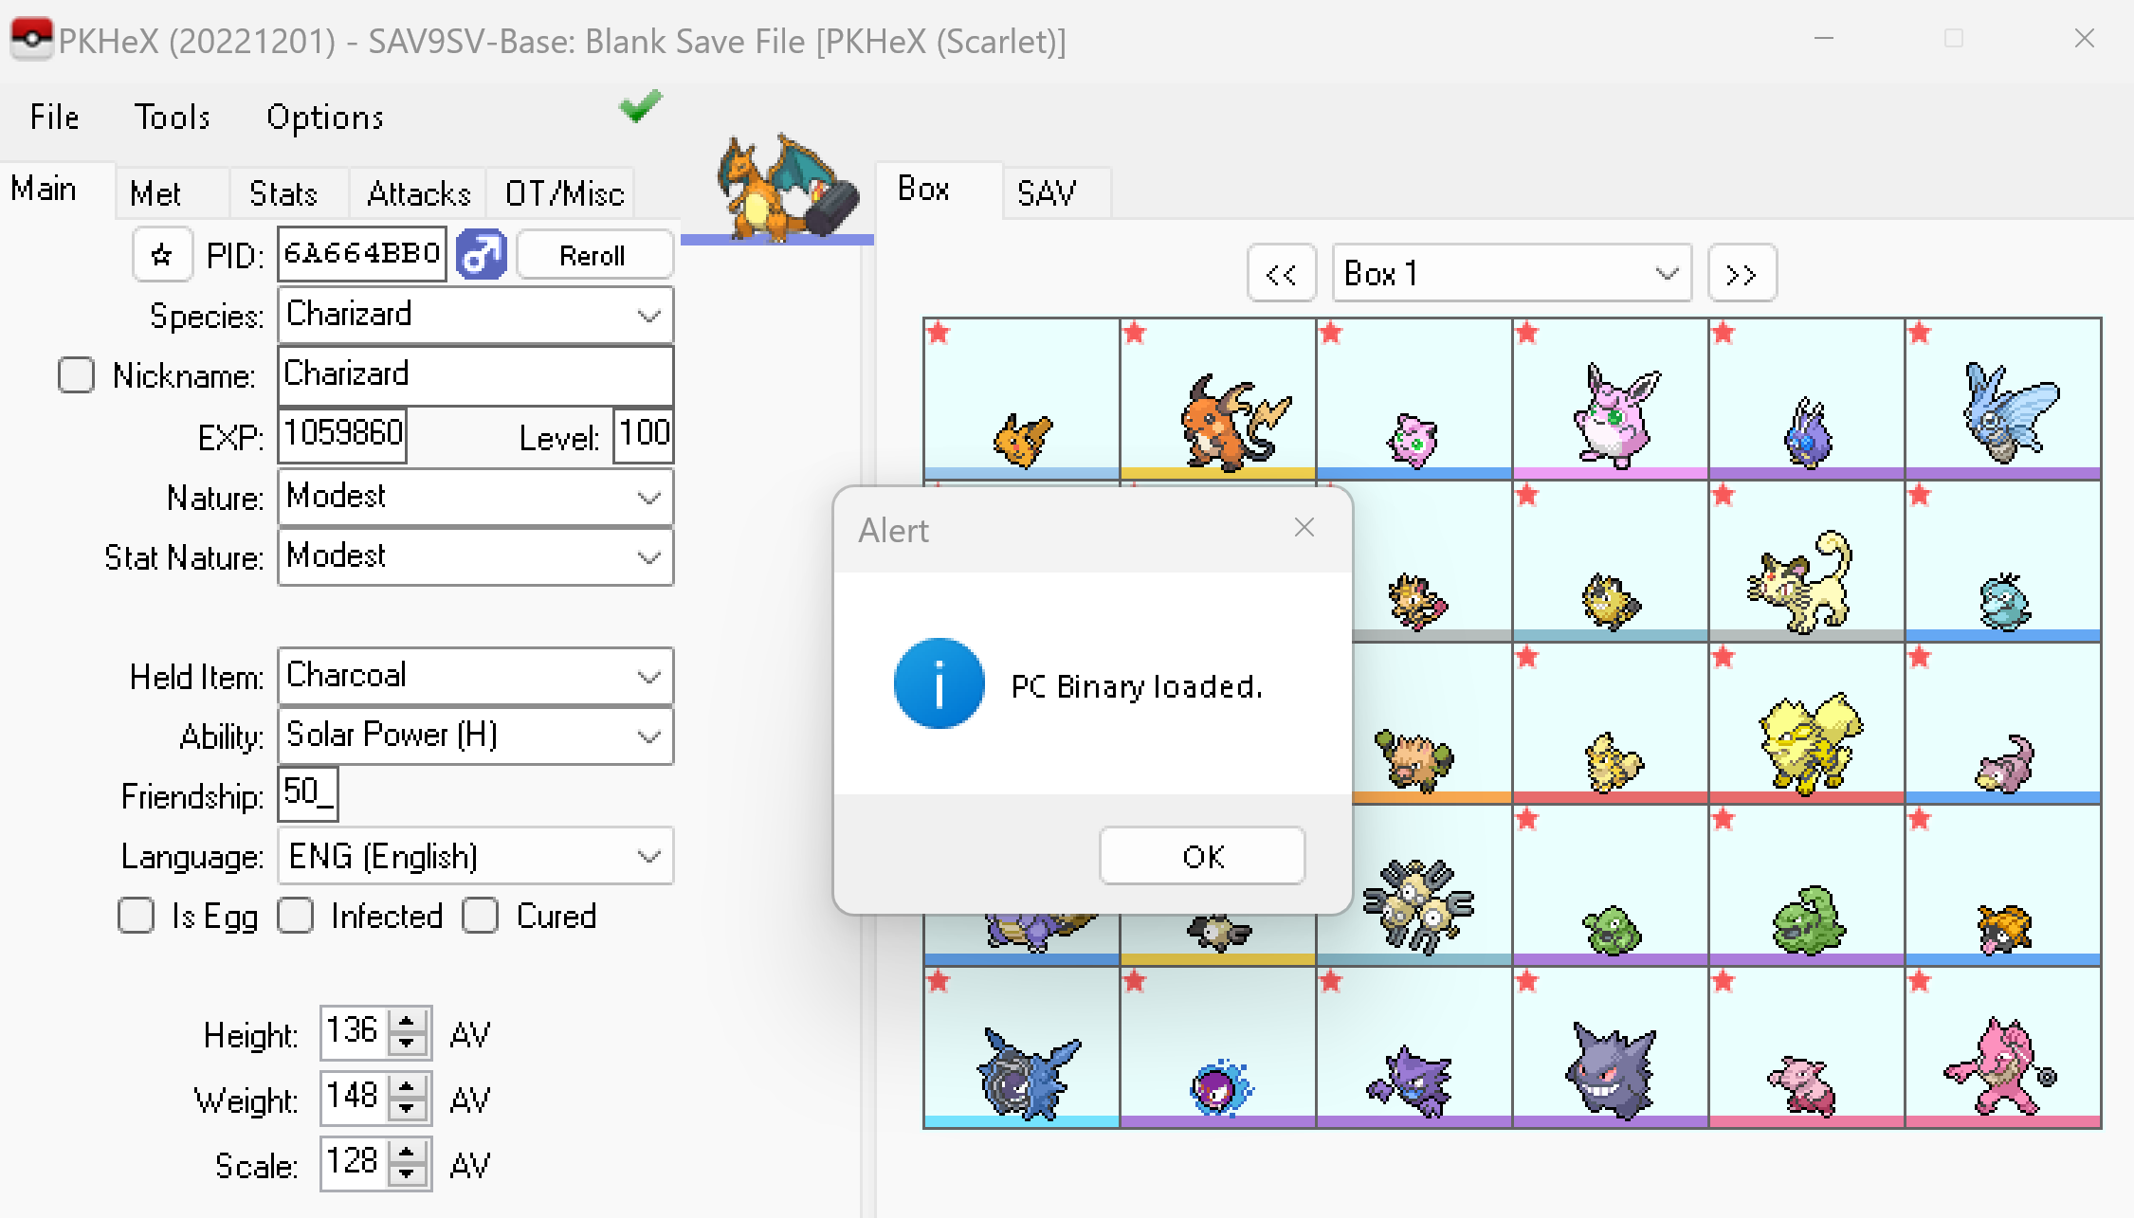2134x1218 pixels.
Task: Click the star/shiny toggle icon for PID
Action: [160, 257]
